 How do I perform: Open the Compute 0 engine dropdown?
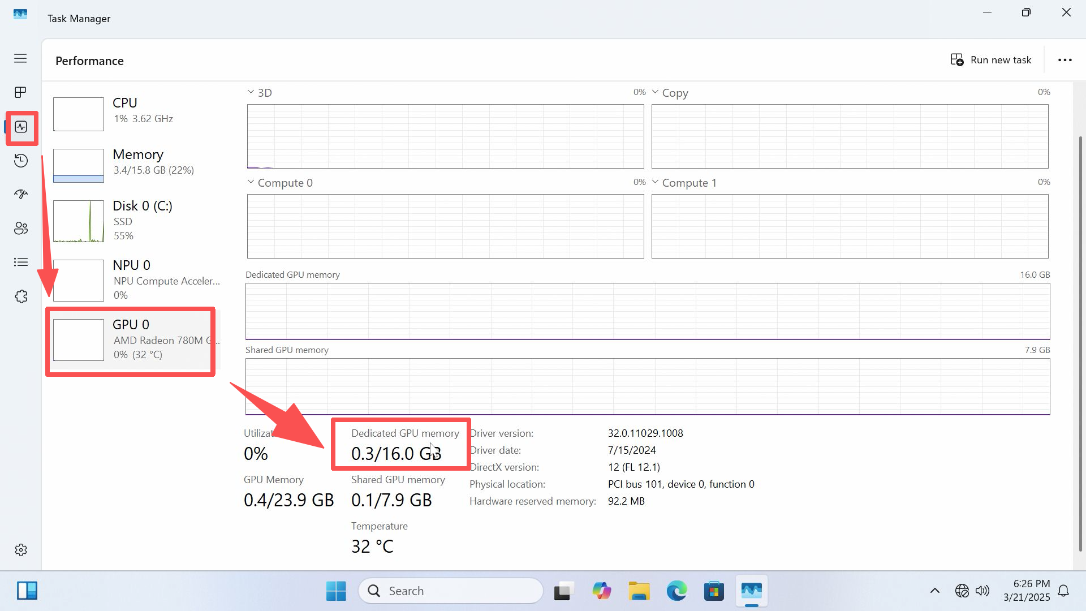[x=251, y=182]
